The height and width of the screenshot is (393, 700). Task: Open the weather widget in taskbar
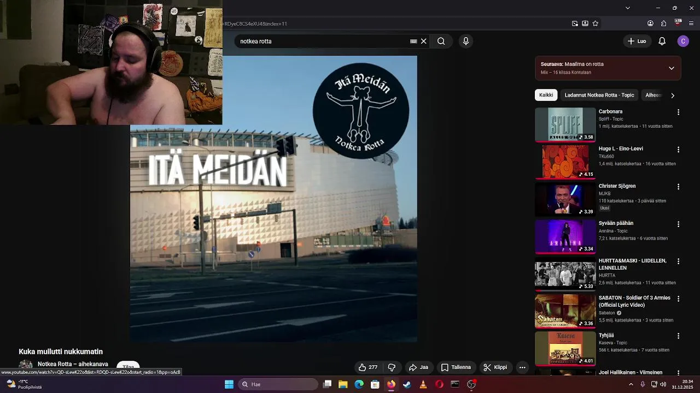click(25, 384)
